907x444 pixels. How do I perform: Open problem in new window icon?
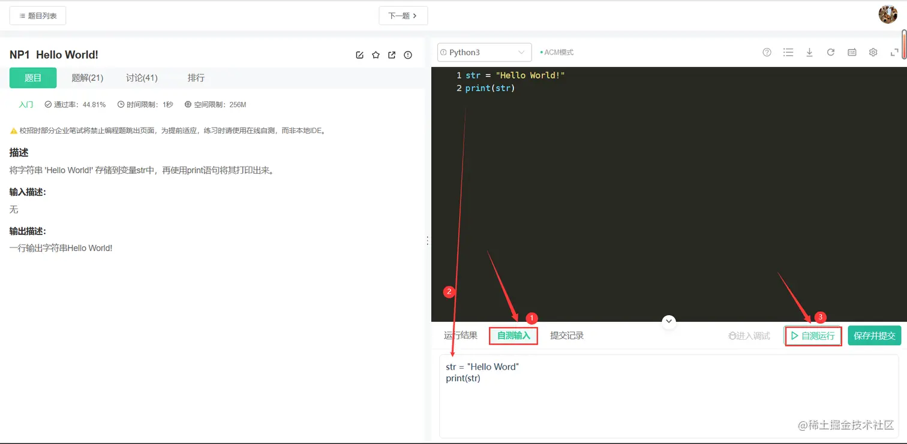(x=392, y=55)
